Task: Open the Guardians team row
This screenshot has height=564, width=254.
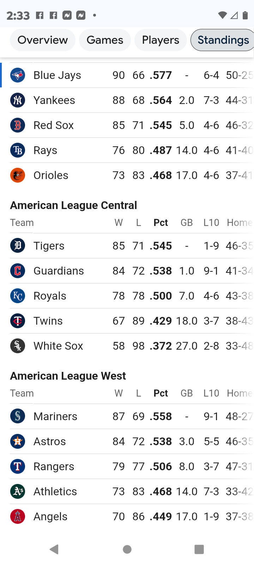Action: point(127,271)
